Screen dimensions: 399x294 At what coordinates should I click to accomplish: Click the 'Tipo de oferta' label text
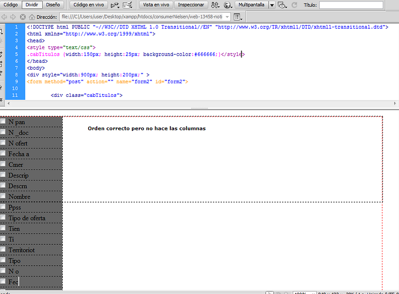(27, 218)
